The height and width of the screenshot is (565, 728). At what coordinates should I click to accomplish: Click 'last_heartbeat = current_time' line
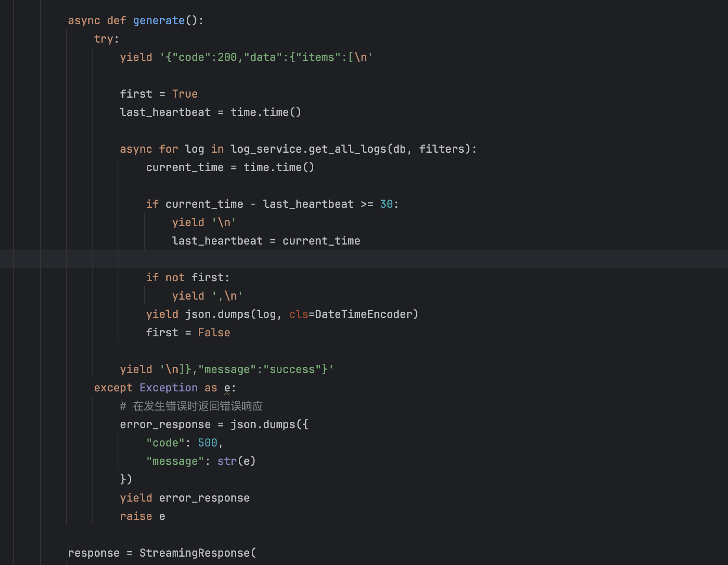(x=266, y=241)
